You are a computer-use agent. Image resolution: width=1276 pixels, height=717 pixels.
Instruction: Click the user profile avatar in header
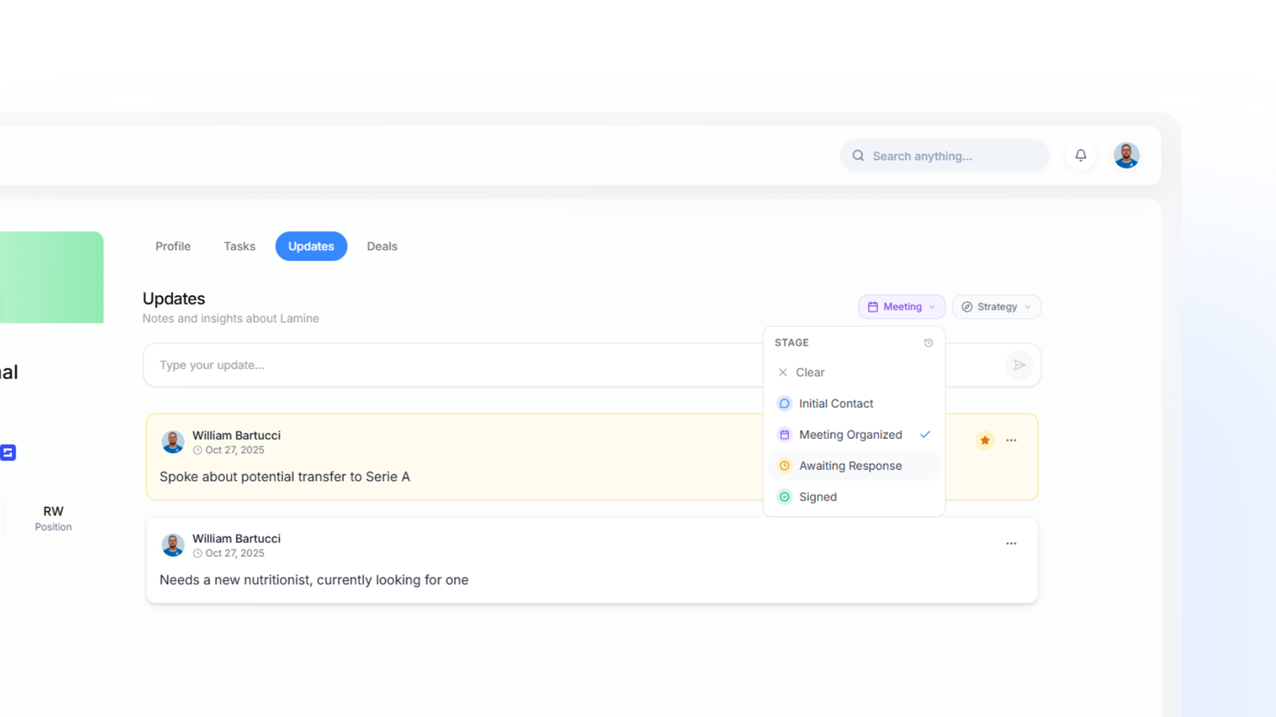tap(1126, 155)
